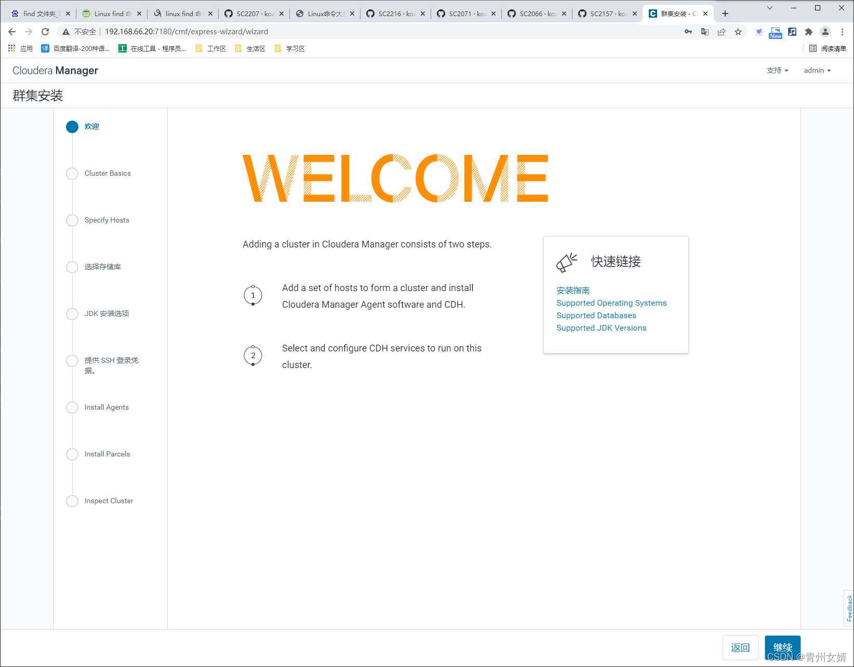This screenshot has width=854, height=667.
Task: Switch to the SC2066 GitHub tab
Action: click(537, 14)
